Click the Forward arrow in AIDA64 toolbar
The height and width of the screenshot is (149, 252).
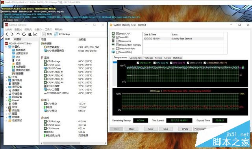point(12,34)
